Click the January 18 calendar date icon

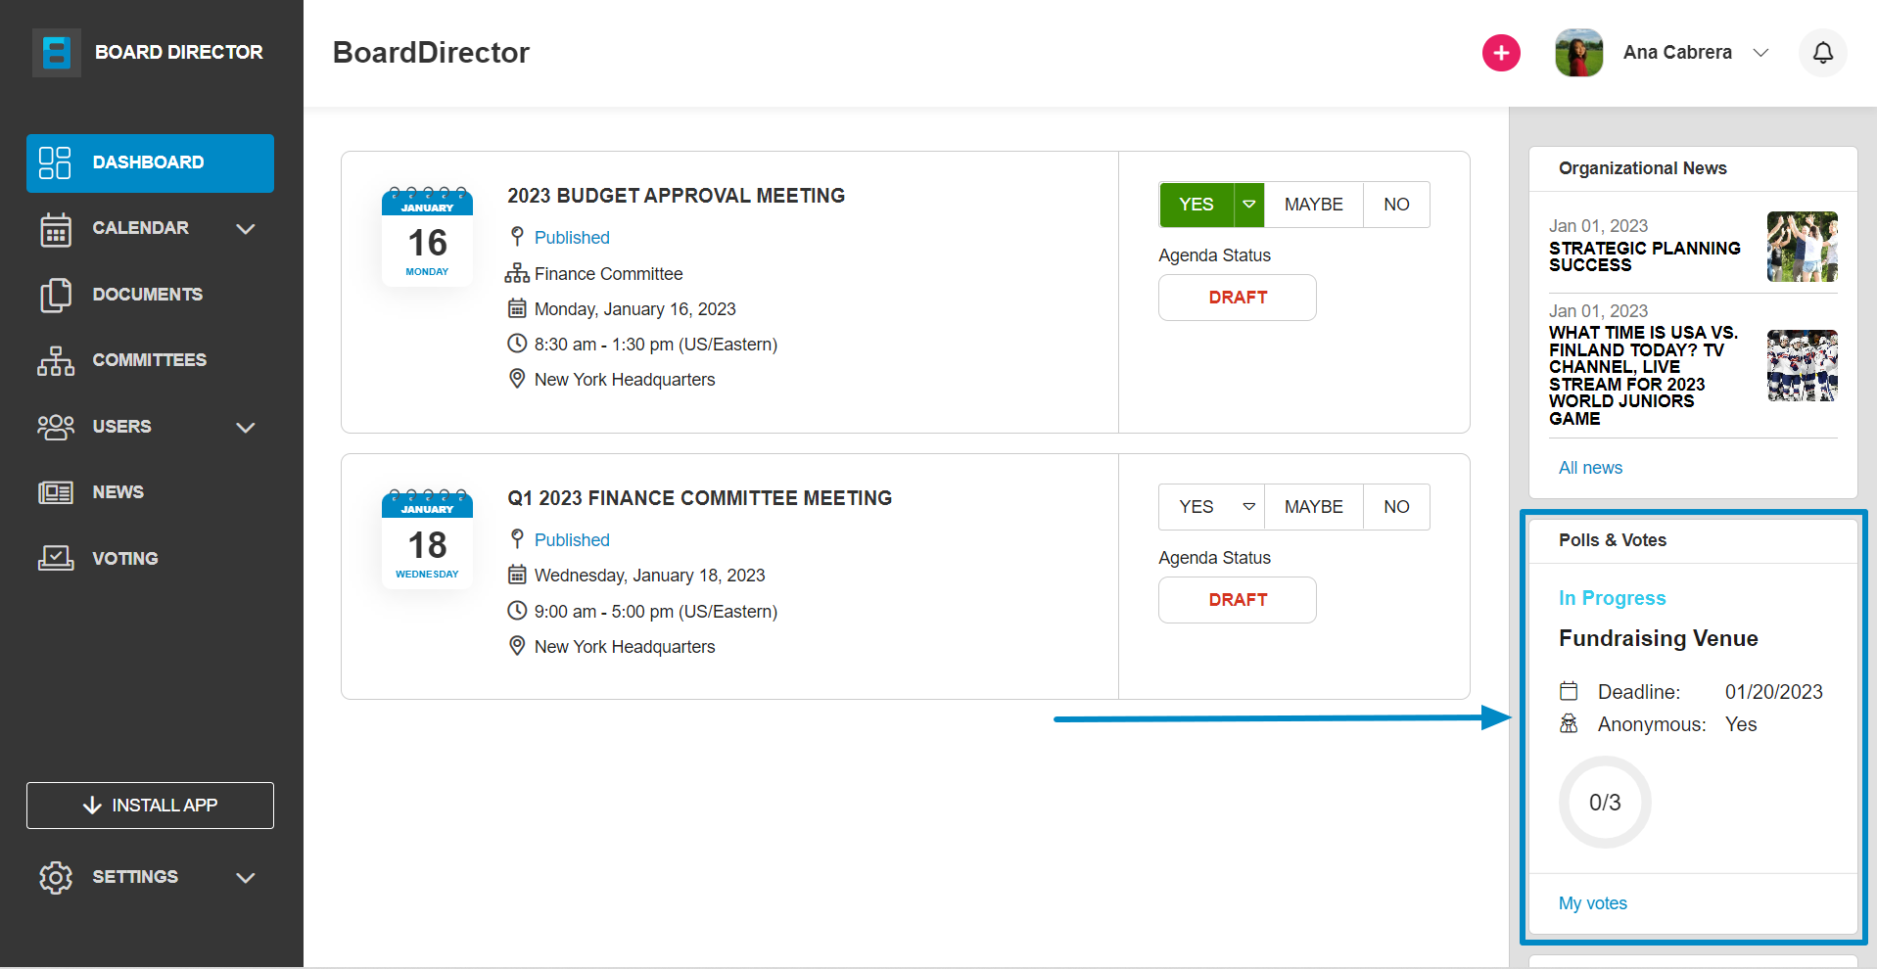click(x=427, y=537)
